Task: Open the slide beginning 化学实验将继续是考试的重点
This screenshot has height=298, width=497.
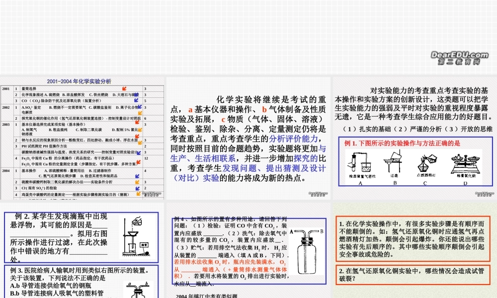Action: coord(248,138)
